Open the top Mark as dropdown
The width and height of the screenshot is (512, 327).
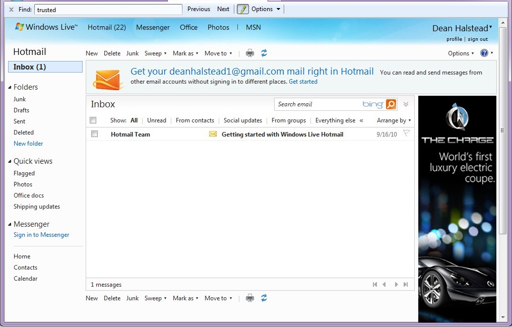[x=185, y=53]
